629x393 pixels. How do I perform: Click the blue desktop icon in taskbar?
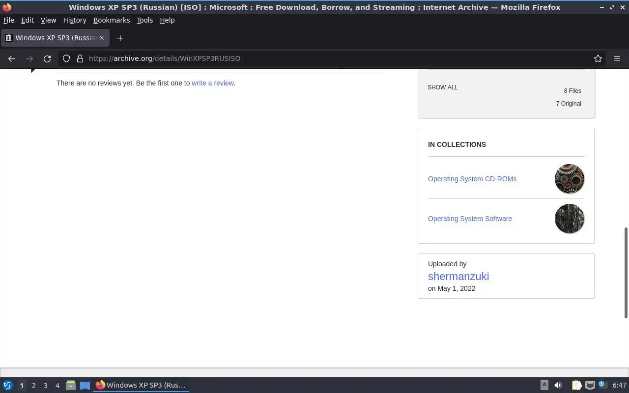click(x=85, y=386)
